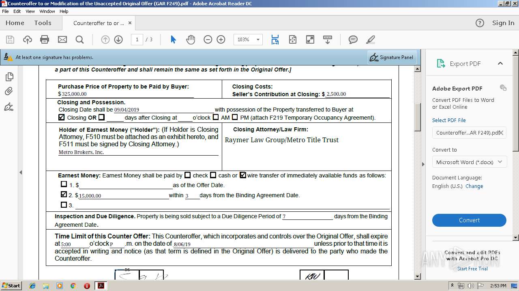Send file by email envelope icon

click(62, 40)
